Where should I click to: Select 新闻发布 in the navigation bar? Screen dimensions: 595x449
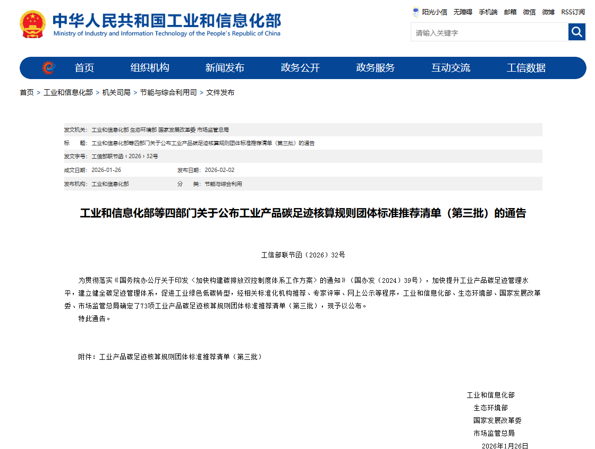pos(225,68)
